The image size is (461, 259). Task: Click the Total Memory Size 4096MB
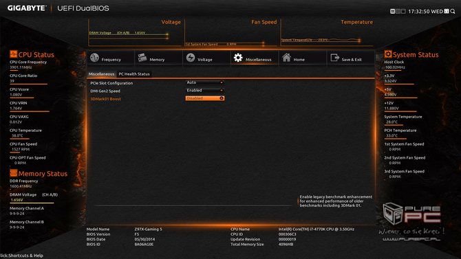[x=286, y=244]
